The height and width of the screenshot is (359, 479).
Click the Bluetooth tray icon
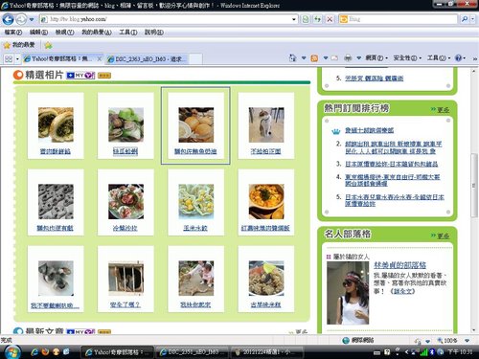(x=432, y=351)
